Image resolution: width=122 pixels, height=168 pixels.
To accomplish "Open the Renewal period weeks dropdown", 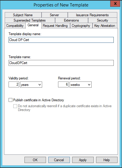I will 80,84.
